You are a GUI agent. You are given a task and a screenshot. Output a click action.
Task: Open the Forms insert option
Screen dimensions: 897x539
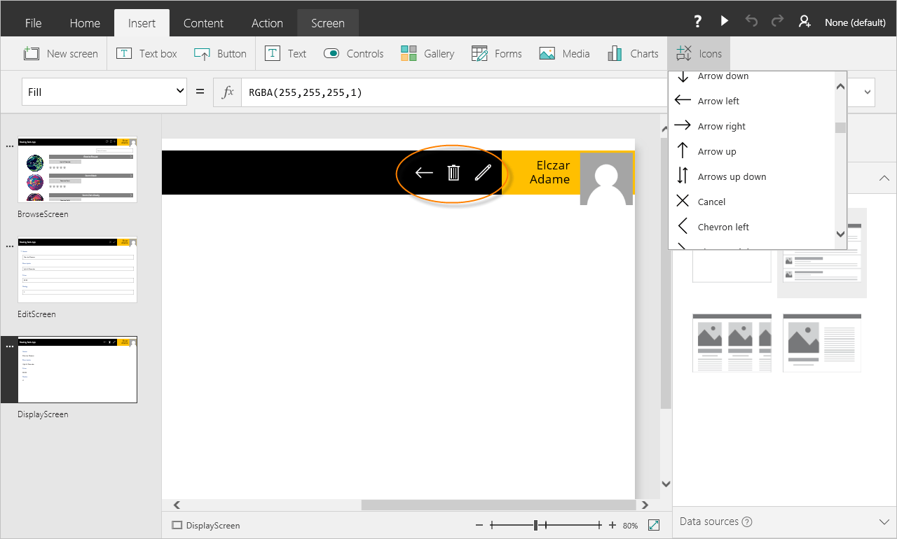pyautogui.click(x=496, y=53)
